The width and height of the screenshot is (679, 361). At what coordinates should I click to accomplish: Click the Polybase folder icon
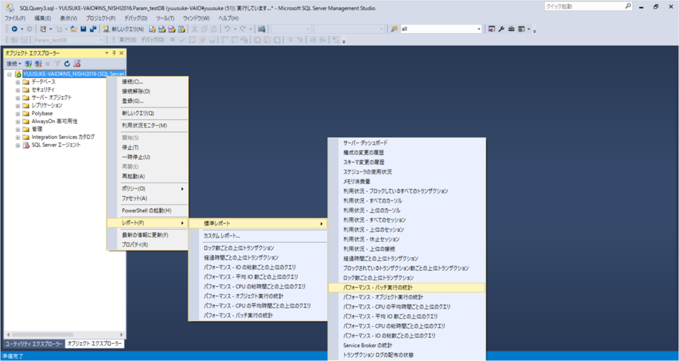(26, 113)
